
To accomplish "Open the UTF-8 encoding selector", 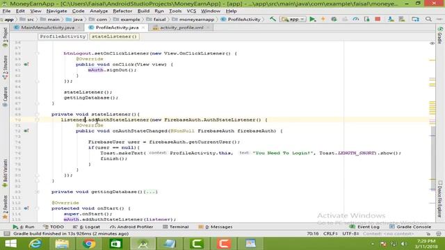I will [350, 233].
